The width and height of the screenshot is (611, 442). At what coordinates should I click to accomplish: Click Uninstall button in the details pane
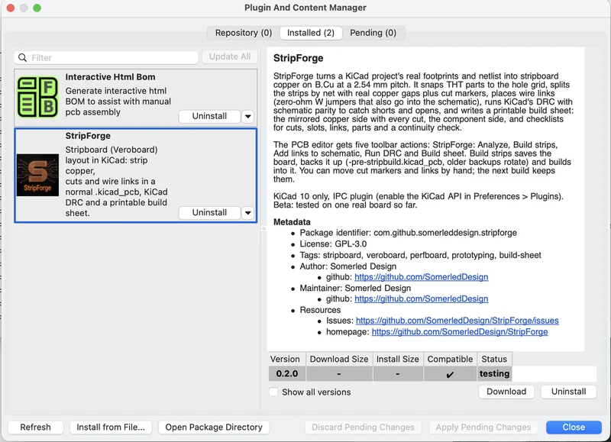click(x=568, y=392)
